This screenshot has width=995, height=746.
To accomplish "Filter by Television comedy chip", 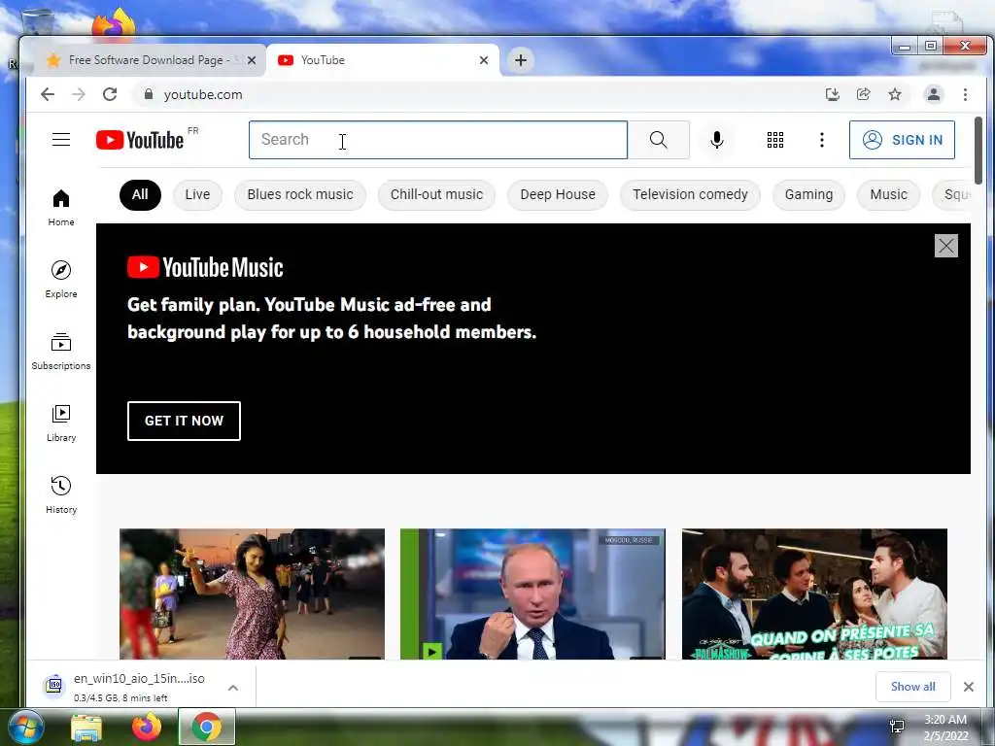I will [690, 194].
